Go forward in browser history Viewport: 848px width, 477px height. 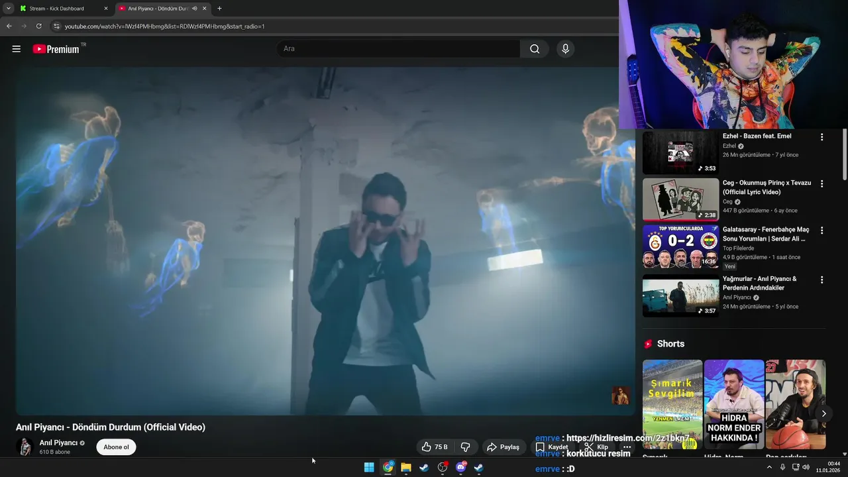[x=24, y=26]
